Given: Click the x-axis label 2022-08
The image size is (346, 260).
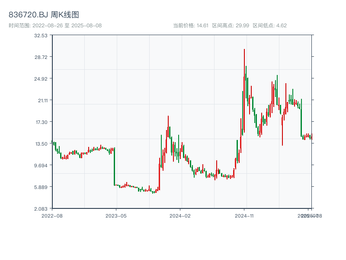Looking at the screenshot, I should click(x=52, y=216).
